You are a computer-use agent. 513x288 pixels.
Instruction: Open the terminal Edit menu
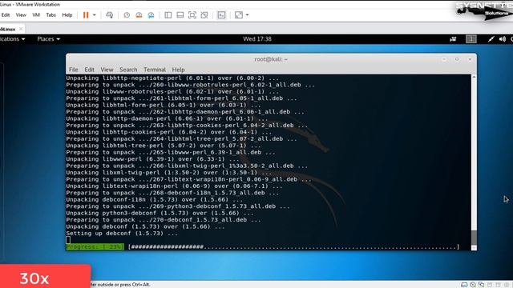coord(89,70)
